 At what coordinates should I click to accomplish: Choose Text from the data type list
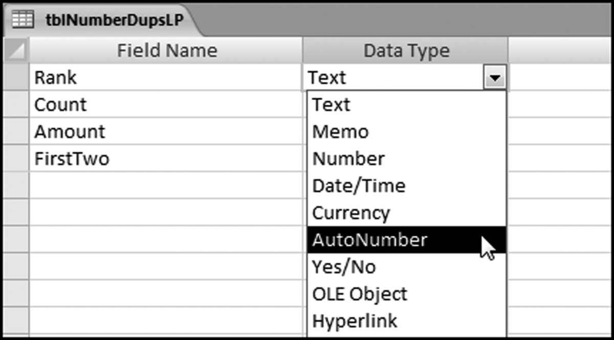pos(332,105)
